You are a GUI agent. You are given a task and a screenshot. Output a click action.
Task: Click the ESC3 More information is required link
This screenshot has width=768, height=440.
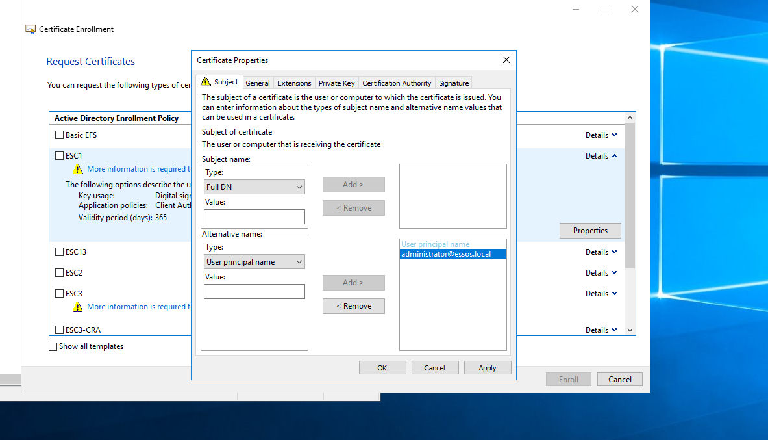pos(139,307)
